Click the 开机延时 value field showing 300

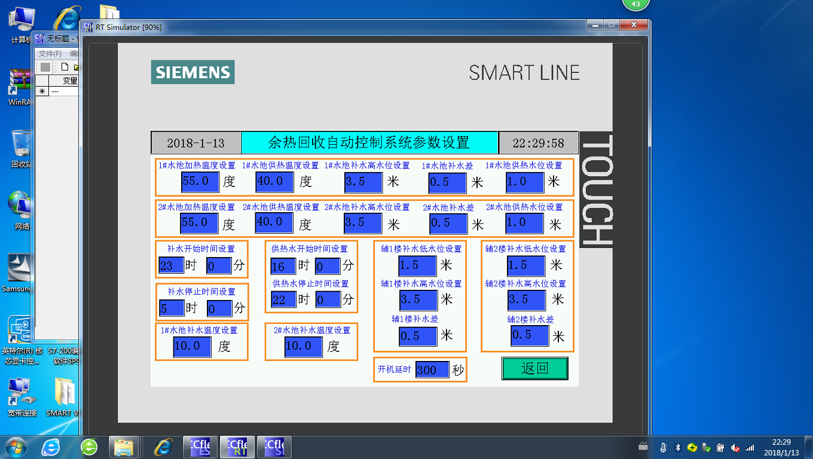432,370
